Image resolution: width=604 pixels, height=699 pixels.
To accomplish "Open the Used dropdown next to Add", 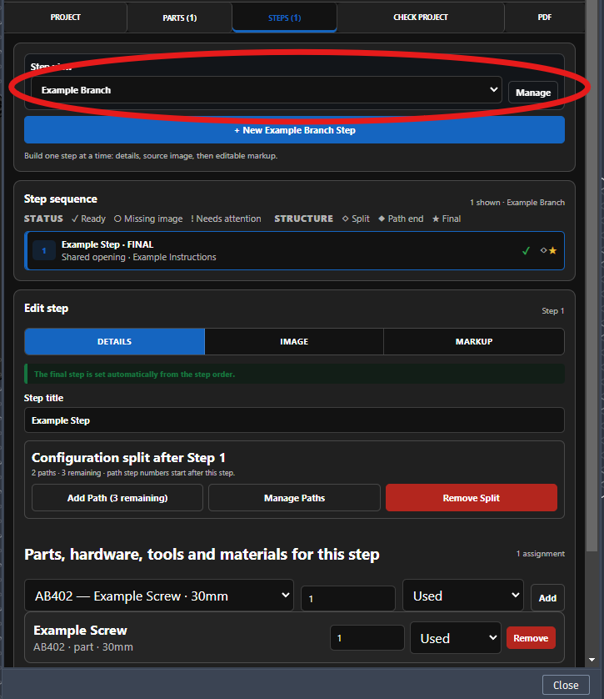I will [x=463, y=595].
